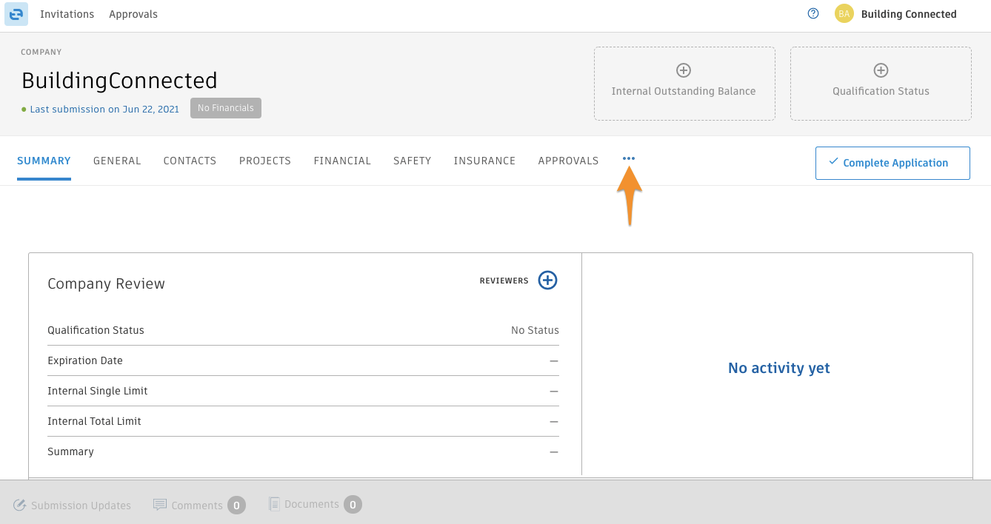Click the Submission Updates icon

point(20,505)
